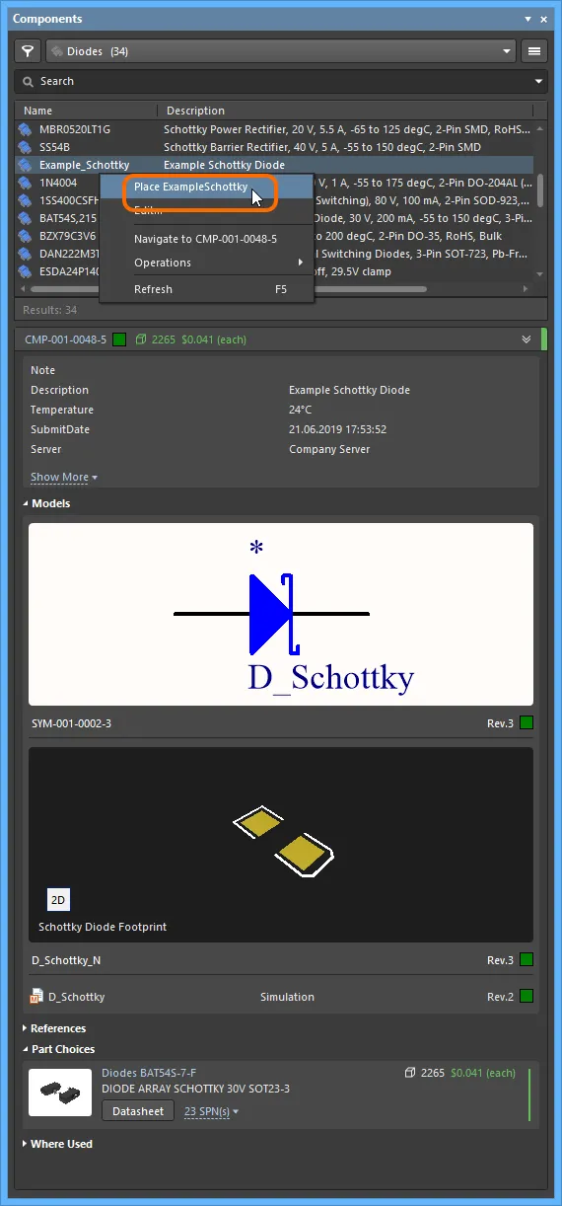Collapse component details with the double chevron
The image size is (562, 1206).
tap(527, 339)
